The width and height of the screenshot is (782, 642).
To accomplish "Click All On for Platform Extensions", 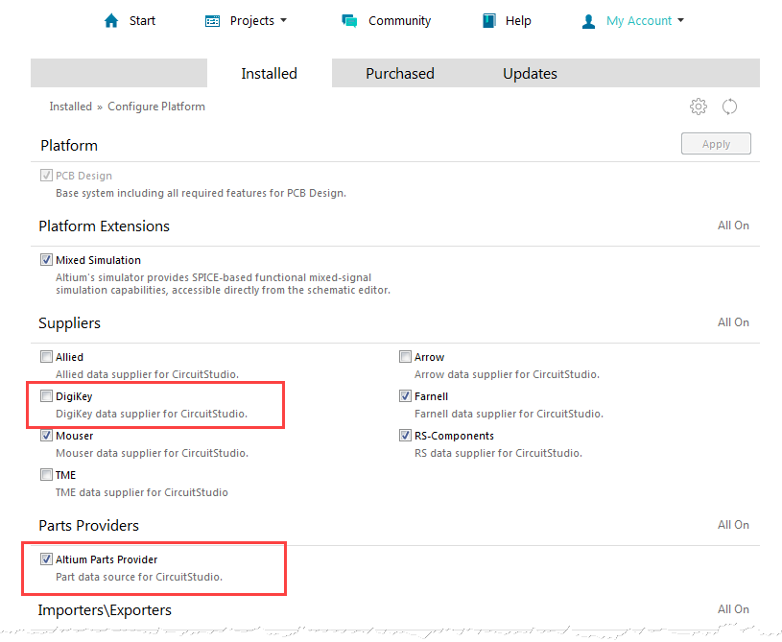I will [x=733, y=226].
